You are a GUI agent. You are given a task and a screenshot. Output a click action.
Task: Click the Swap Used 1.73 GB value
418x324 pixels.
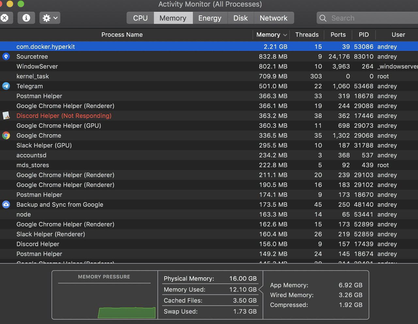click(245, 311)
